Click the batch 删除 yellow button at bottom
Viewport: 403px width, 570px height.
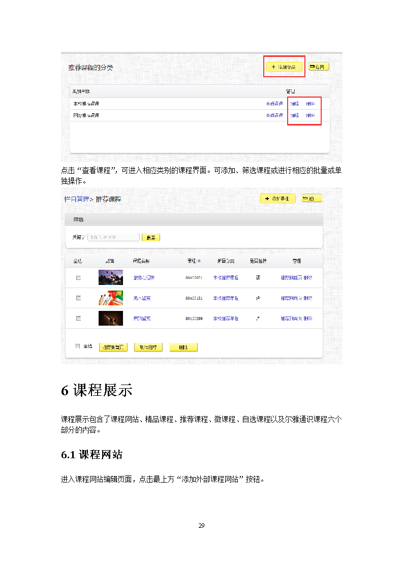(x=183, y=347)
